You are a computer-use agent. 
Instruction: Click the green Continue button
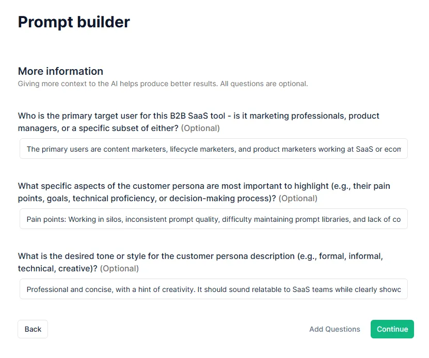(x=392, y=329)
